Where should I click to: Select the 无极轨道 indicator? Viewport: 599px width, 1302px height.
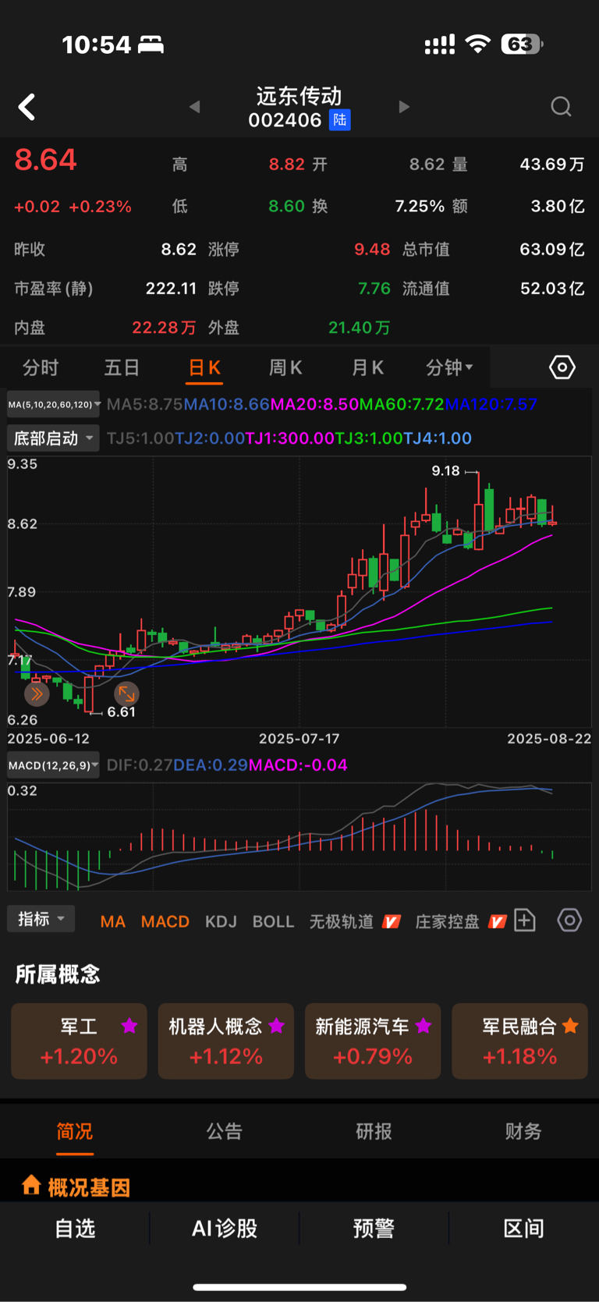342,922
